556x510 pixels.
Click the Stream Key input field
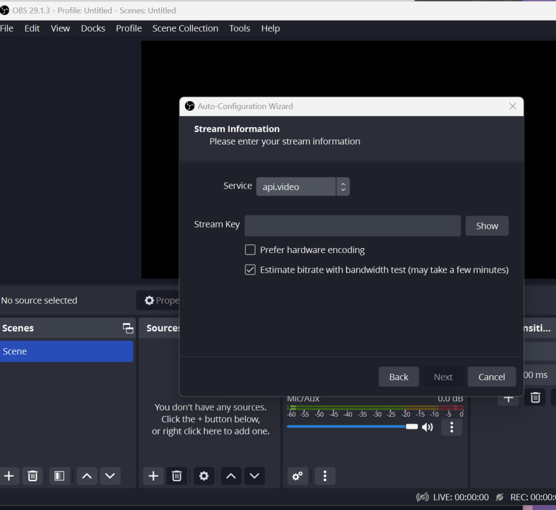tap(353, 225)
